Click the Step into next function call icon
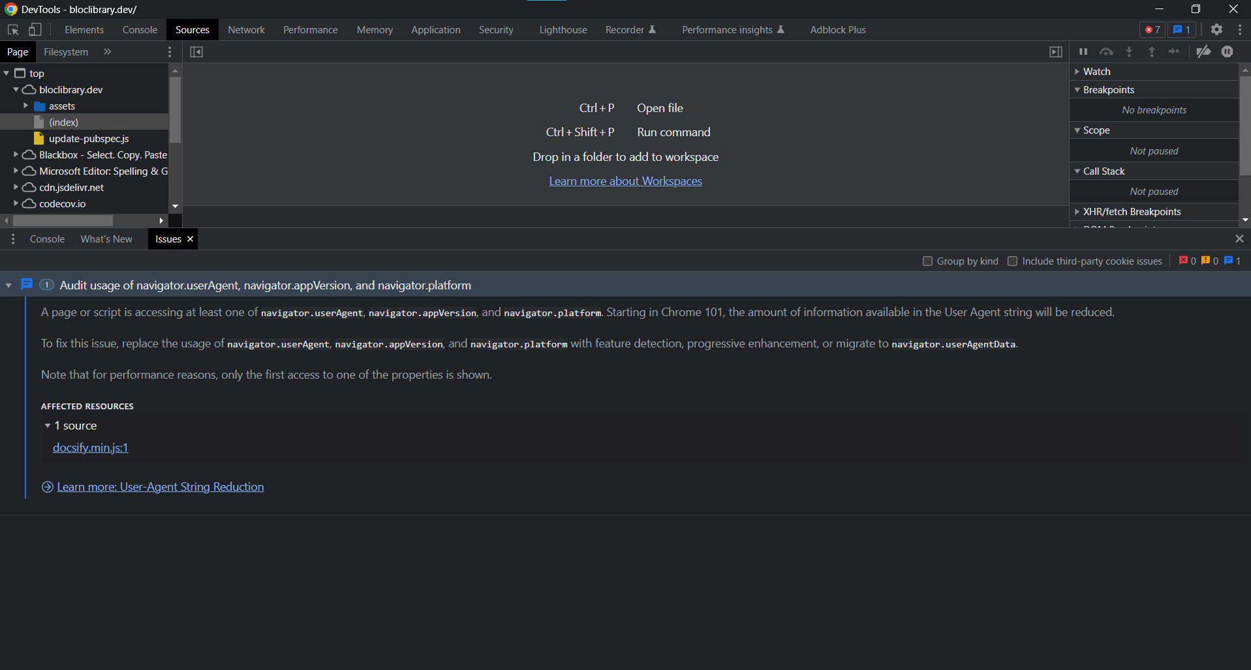 click(x=1130, y=51)
